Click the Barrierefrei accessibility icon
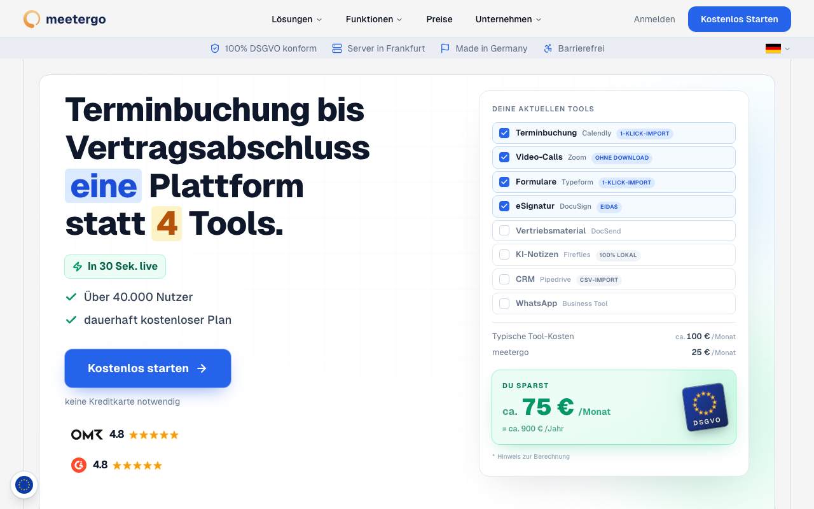 548,48
